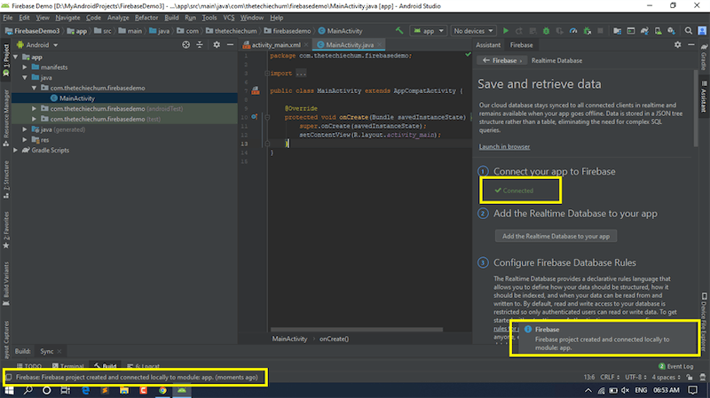Image resolution: width=710 pixels, height=398 pixels.
Task: Click the Make Project hammer icon
Action: (x=400, y=30)
